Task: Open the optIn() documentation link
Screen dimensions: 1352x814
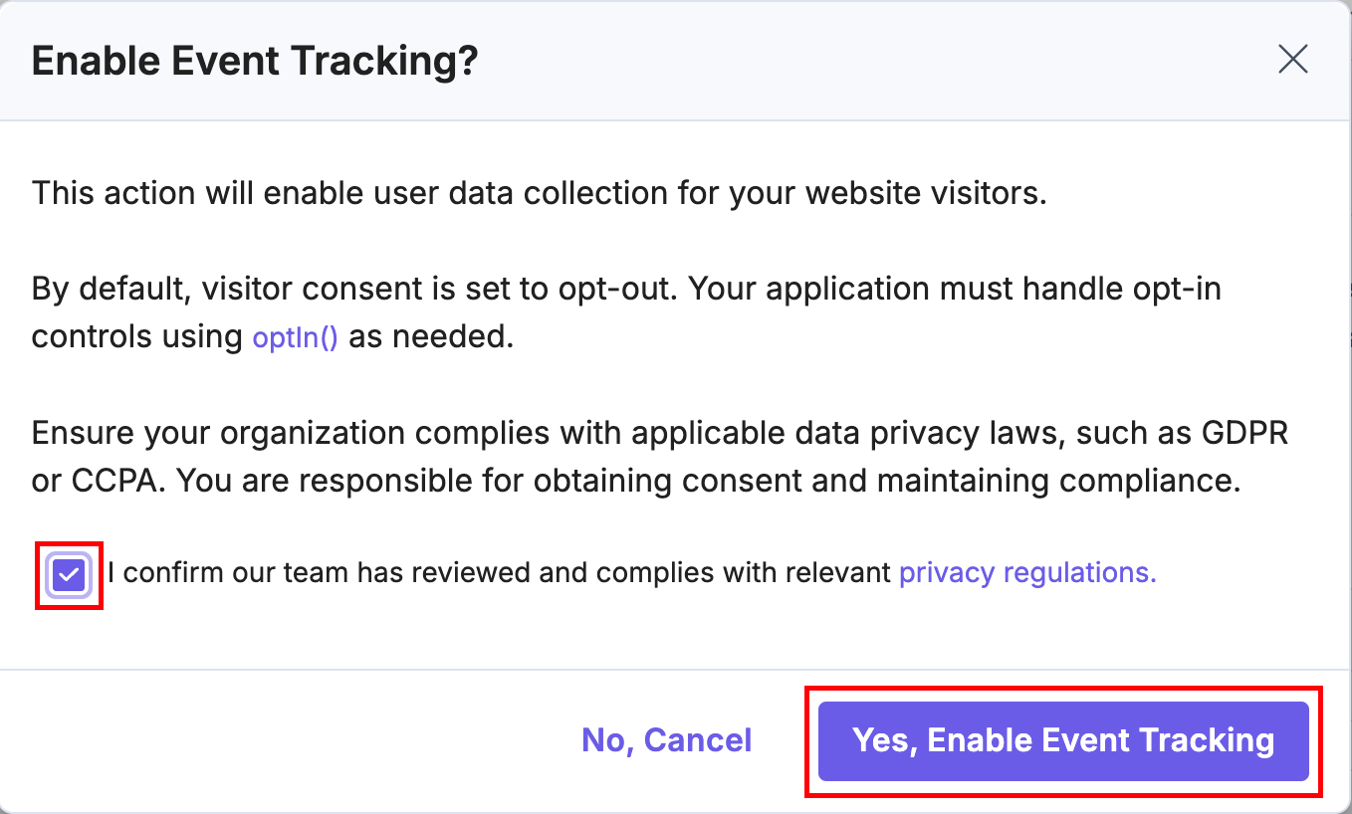Action: [x=295, y=337]
